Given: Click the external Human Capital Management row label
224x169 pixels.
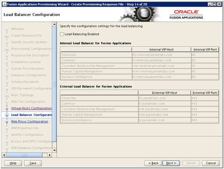Looking at the screenshot, I should pos(82,114).
